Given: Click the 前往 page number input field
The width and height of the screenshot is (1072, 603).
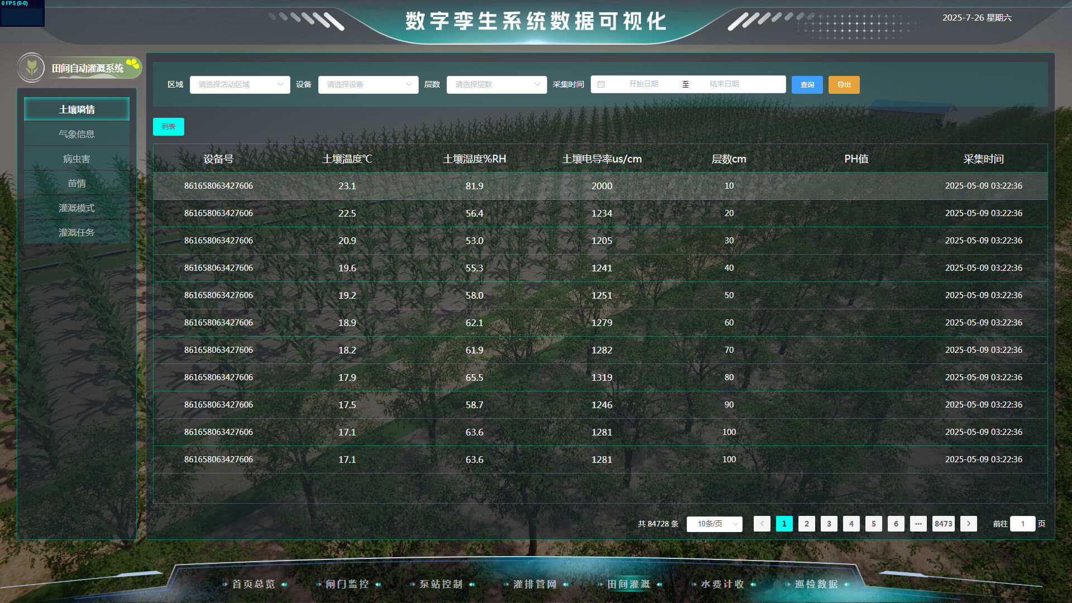Looking at the screenshot, I should [x=1022, y=524].
